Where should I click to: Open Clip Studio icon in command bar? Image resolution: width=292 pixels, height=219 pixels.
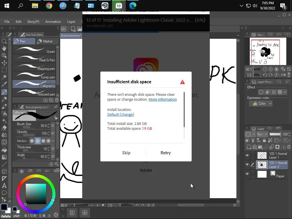[64, 29]
